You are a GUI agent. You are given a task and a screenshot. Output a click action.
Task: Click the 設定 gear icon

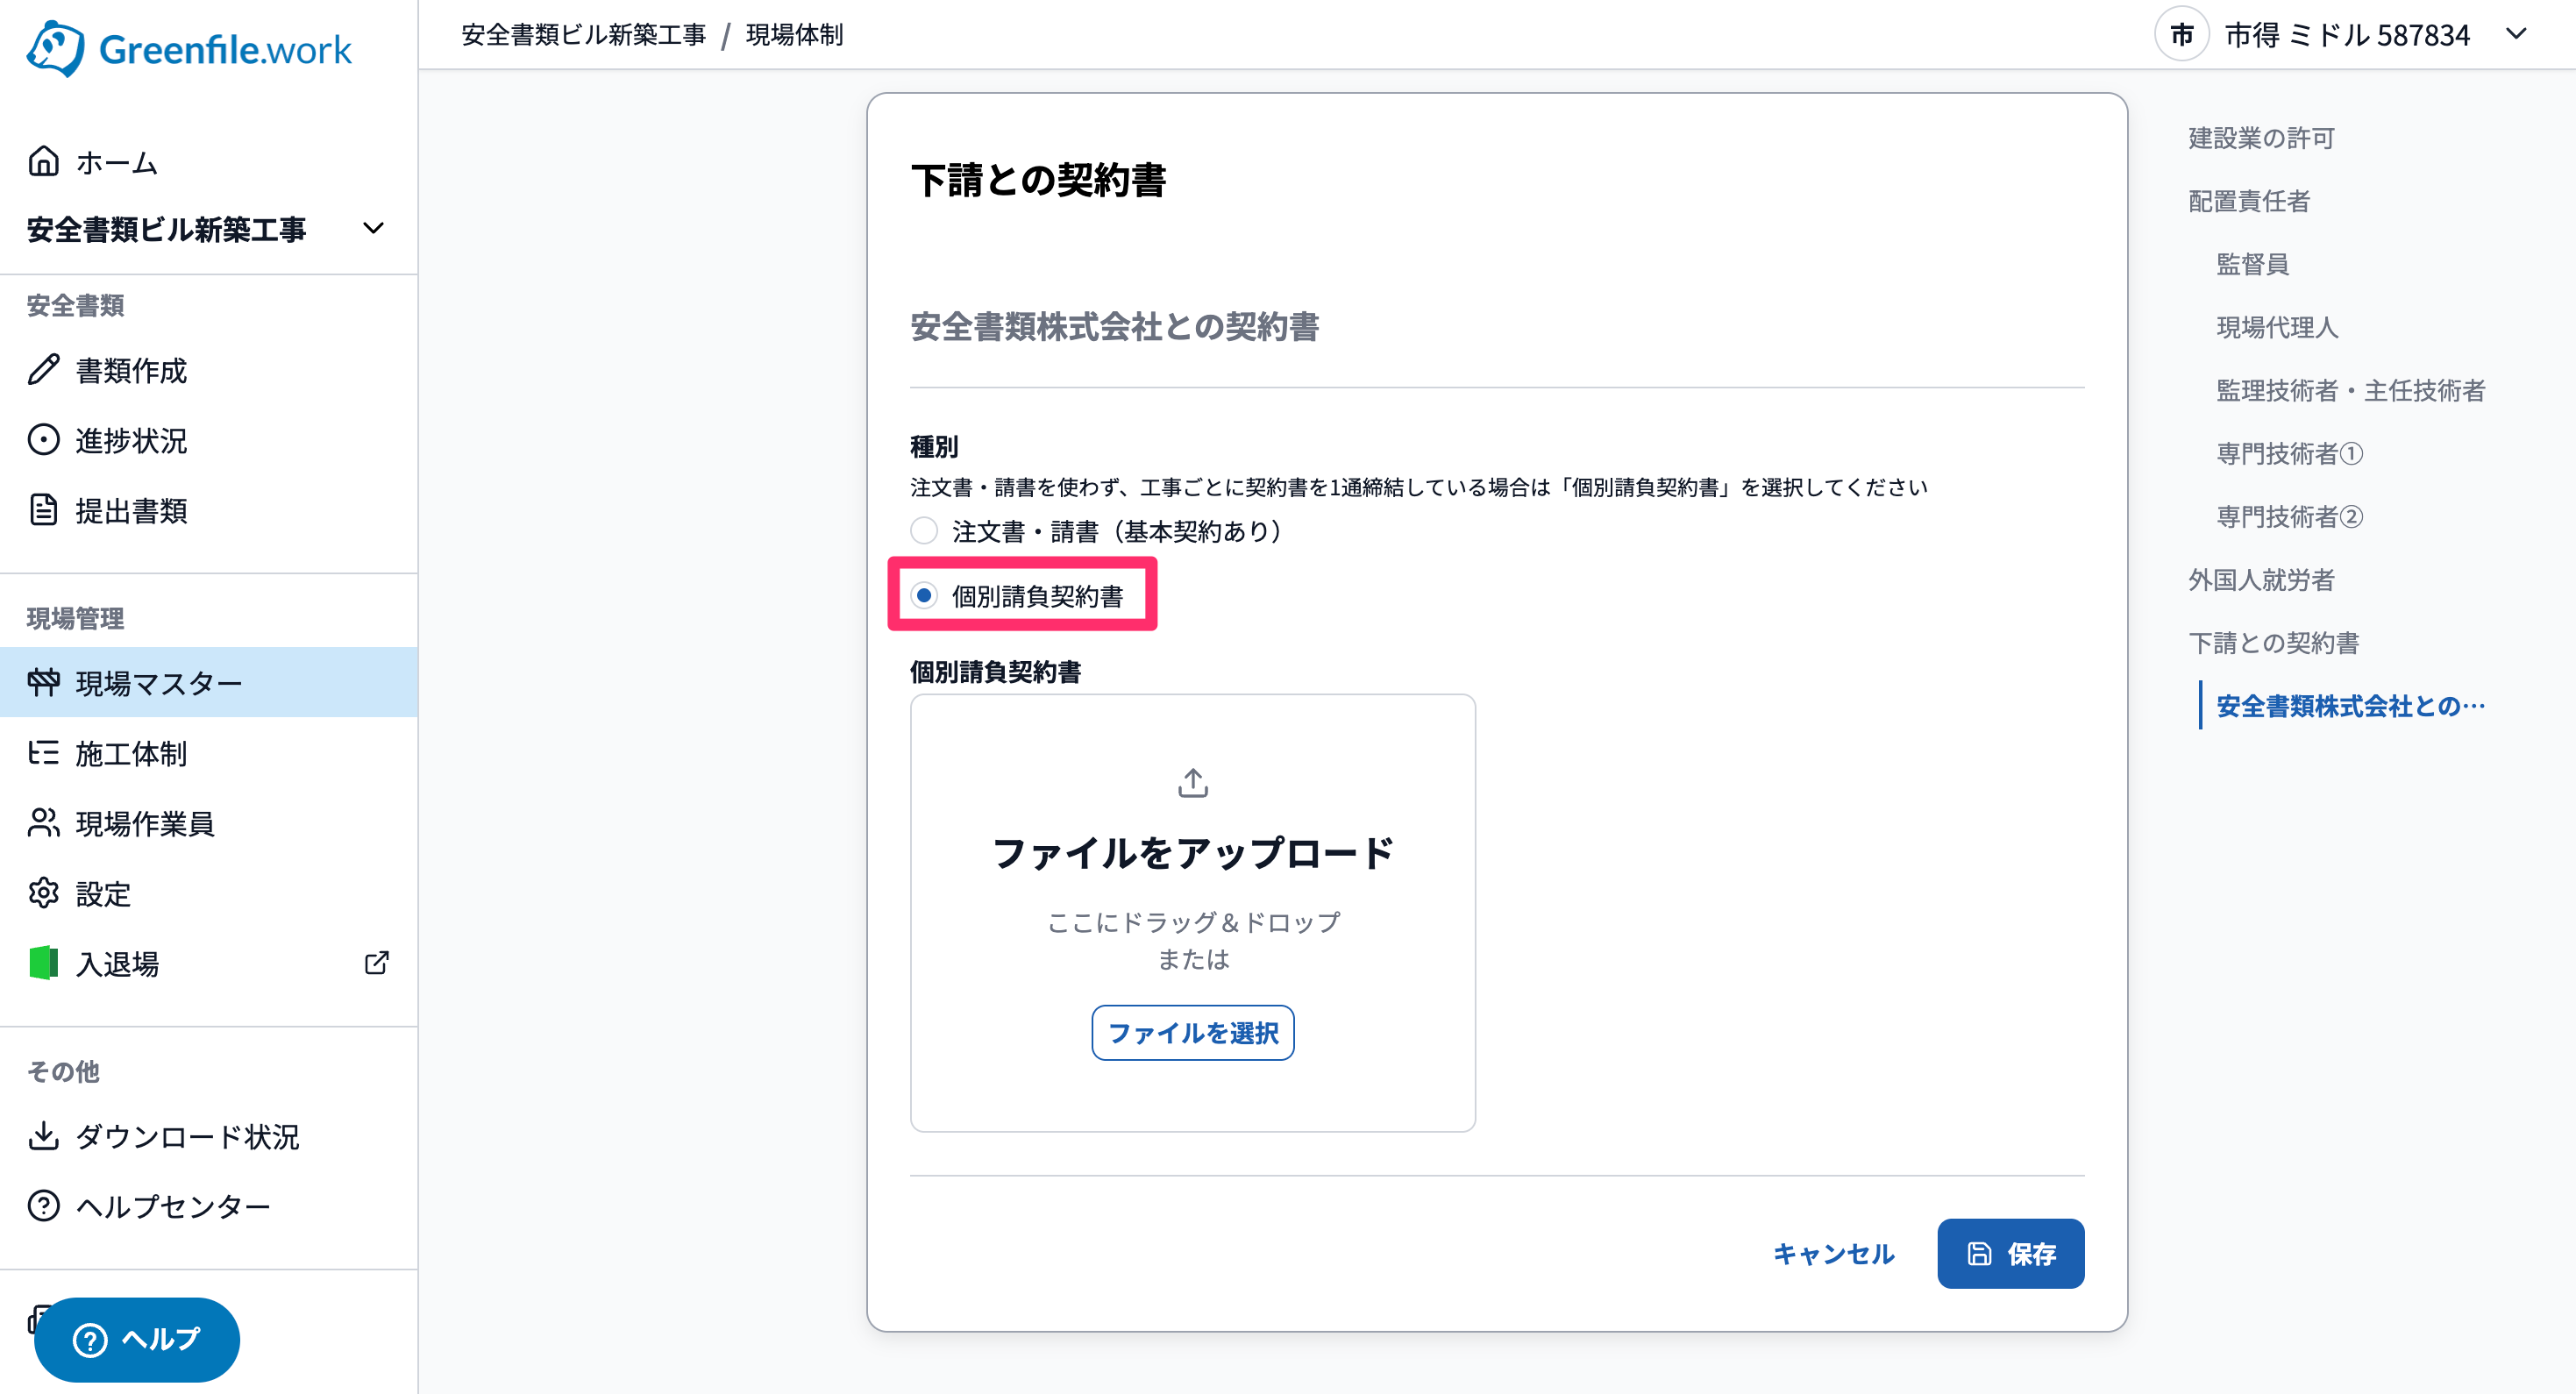(x=44, y=893)
